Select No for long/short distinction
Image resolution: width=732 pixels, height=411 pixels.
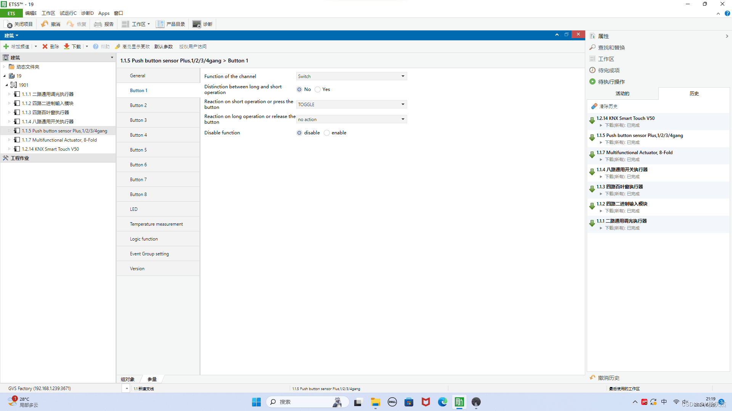coord(299,89)
